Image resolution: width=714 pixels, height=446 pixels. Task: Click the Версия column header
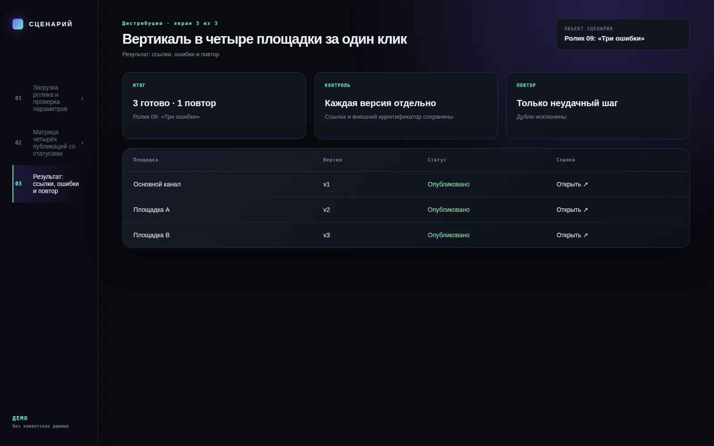pos(332,160)
